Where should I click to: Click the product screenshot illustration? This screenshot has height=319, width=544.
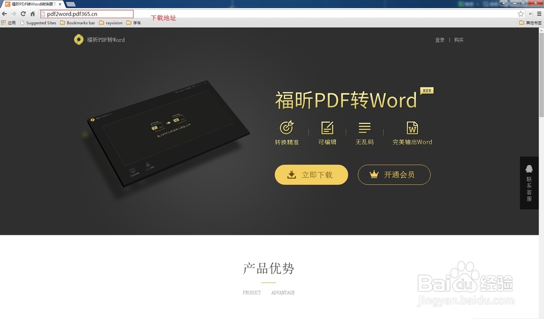[x=168, y=134]
